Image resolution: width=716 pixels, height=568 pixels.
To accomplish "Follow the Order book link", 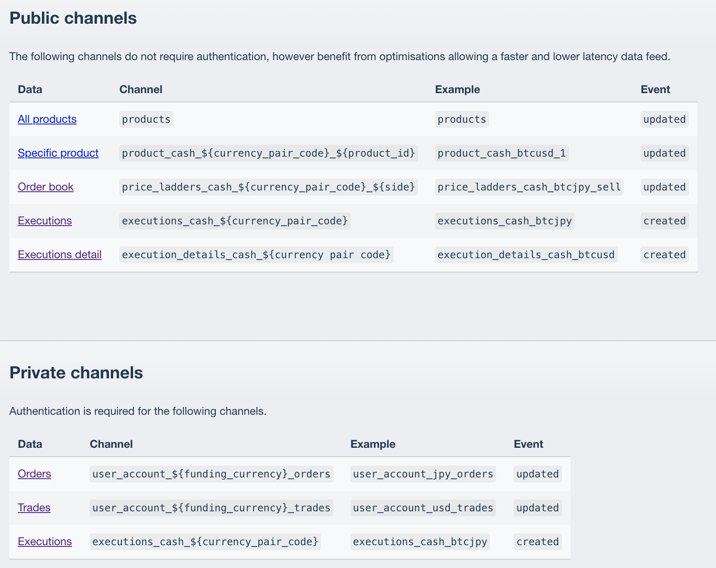I will (46, 187).
